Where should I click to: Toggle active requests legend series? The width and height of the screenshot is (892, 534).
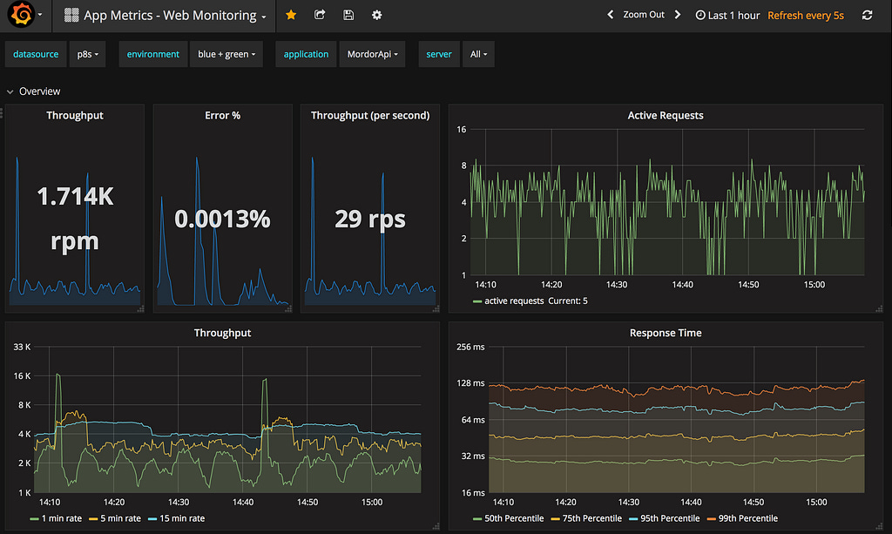click(513, 301)
